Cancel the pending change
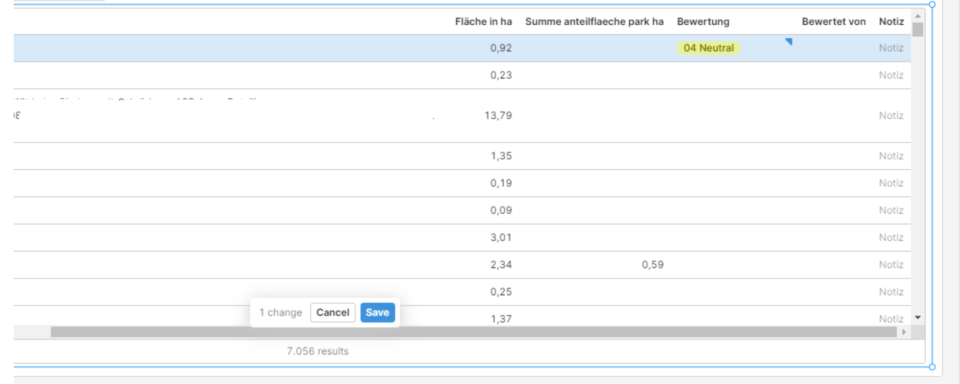960x384 pixels. click(332, 313)
